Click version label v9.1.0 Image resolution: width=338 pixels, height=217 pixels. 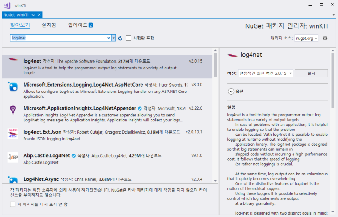197,155
